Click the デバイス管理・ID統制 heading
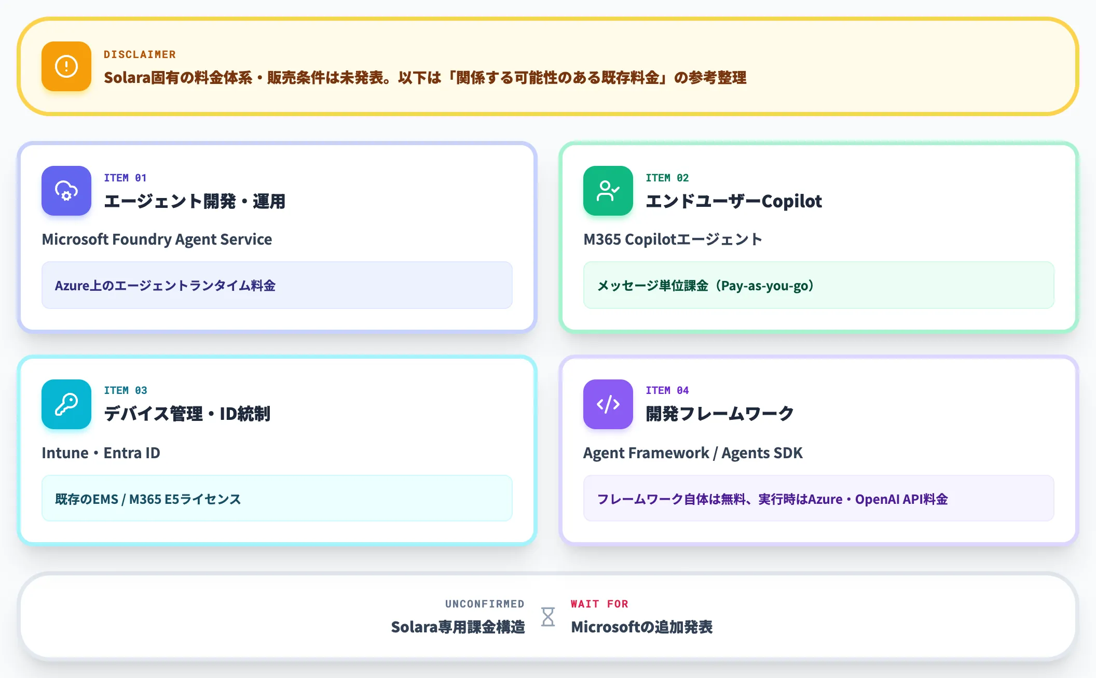Viewport: 1096px width, 678px height. (187, 414)
